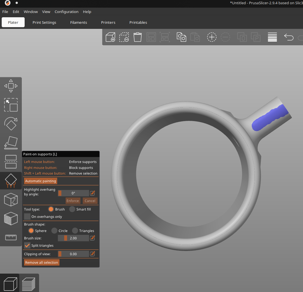The width and height of the screenshot is (303, 292).
Task: Select the Smart fill tool type
Action: pyautogui.click(x=72, y=209)
